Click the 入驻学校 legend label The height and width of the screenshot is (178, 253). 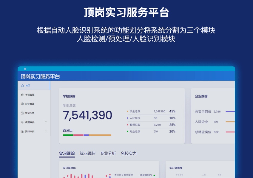point(135,118)
